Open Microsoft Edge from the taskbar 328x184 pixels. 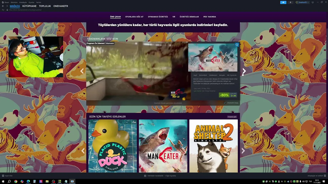tap(28, 181)
